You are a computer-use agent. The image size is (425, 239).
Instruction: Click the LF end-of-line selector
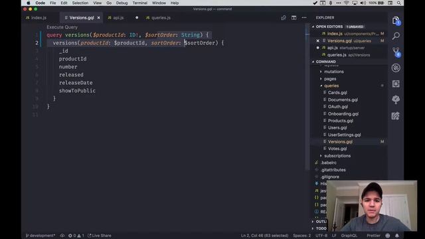pyautogui.click(x=334, y=236)
